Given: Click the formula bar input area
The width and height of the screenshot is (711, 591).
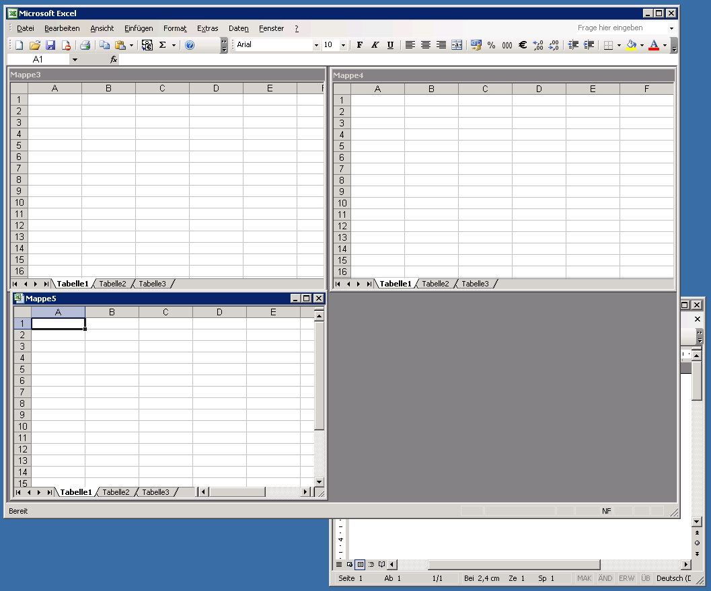Looking at the screenshot, I should (x=397, y=59).
